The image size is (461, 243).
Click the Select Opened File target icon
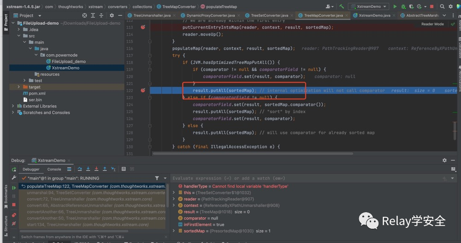[85, 16]
